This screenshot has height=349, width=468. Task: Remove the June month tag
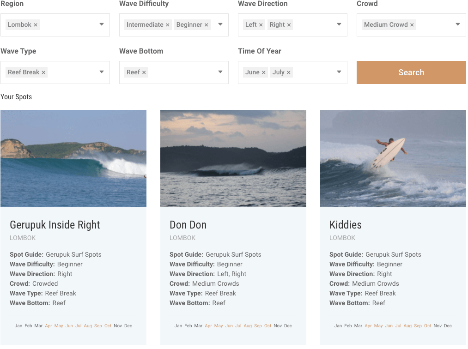click(x=264, y=72)
